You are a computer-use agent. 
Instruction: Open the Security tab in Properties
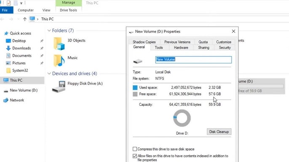(x=225, y=47)
